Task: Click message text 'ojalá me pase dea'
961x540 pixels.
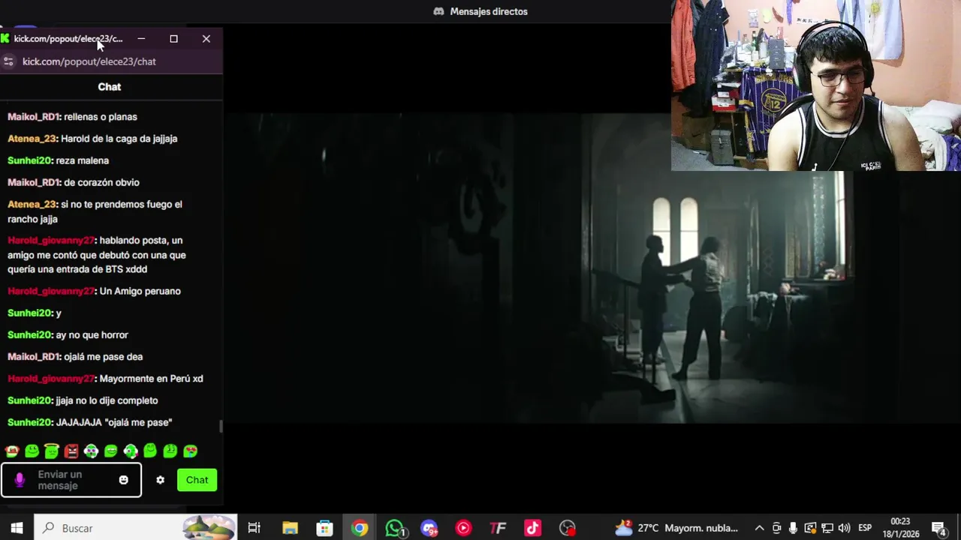Action: 103,357
